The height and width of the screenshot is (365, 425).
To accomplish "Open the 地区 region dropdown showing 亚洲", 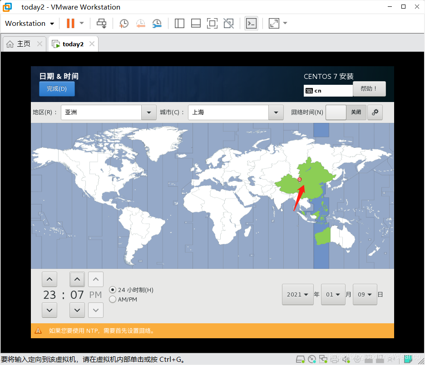I will click(x=109, y=112).
